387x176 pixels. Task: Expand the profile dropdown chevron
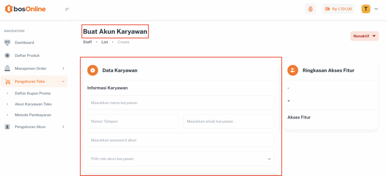click(x=376, y=9)
